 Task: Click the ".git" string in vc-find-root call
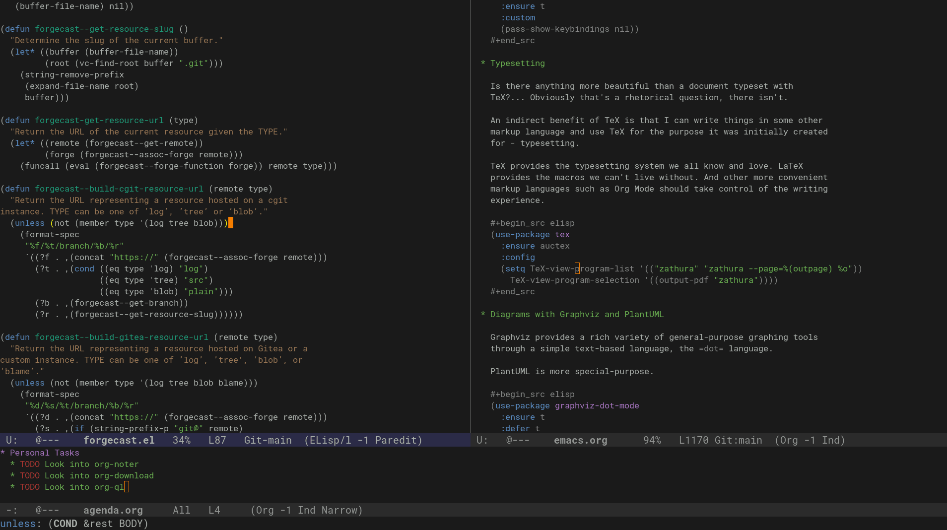pyautogui.click(x=194, y=63)
